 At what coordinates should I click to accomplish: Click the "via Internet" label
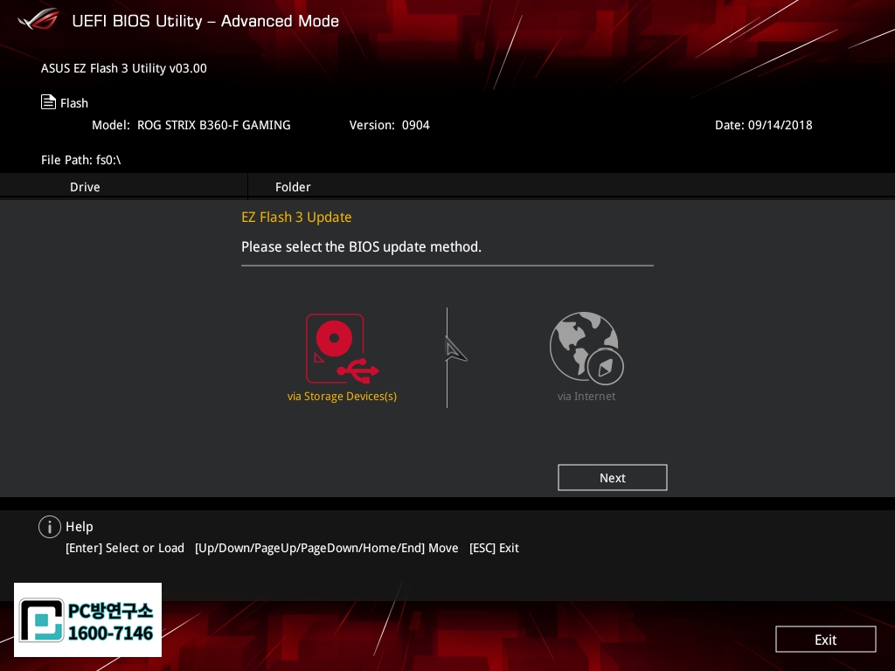[x=586, y=397]
